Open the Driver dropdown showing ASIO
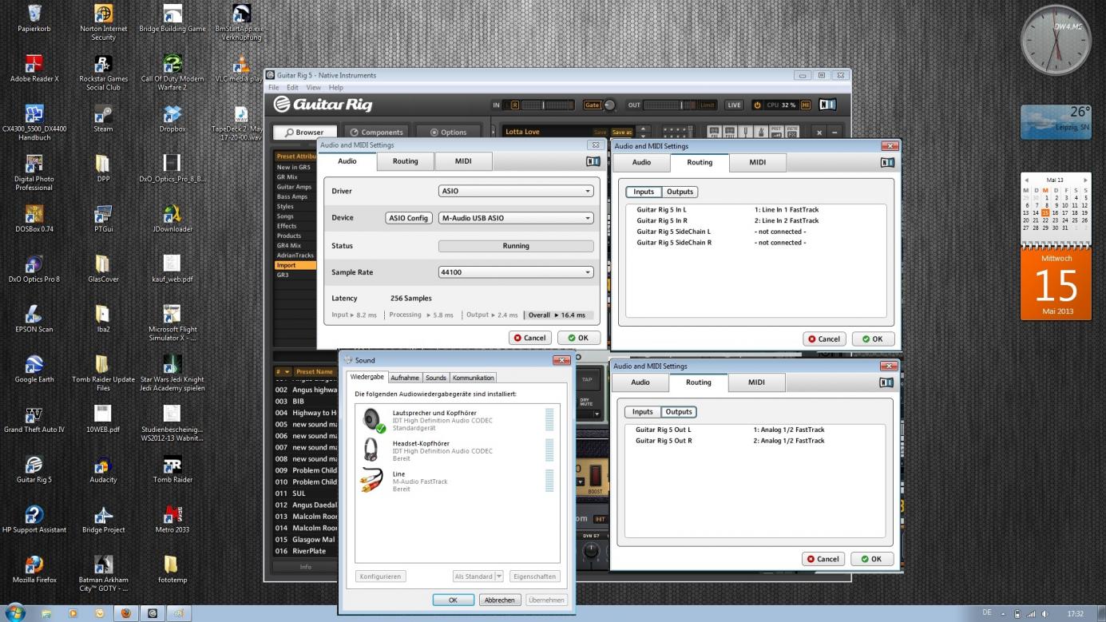 click(516, 191)
